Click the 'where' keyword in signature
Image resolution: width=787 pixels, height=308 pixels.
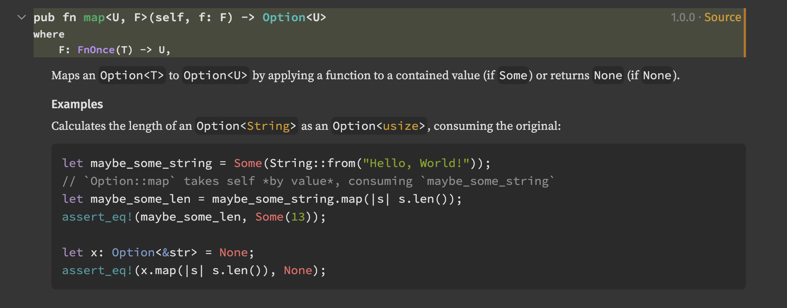pos(49,34)
